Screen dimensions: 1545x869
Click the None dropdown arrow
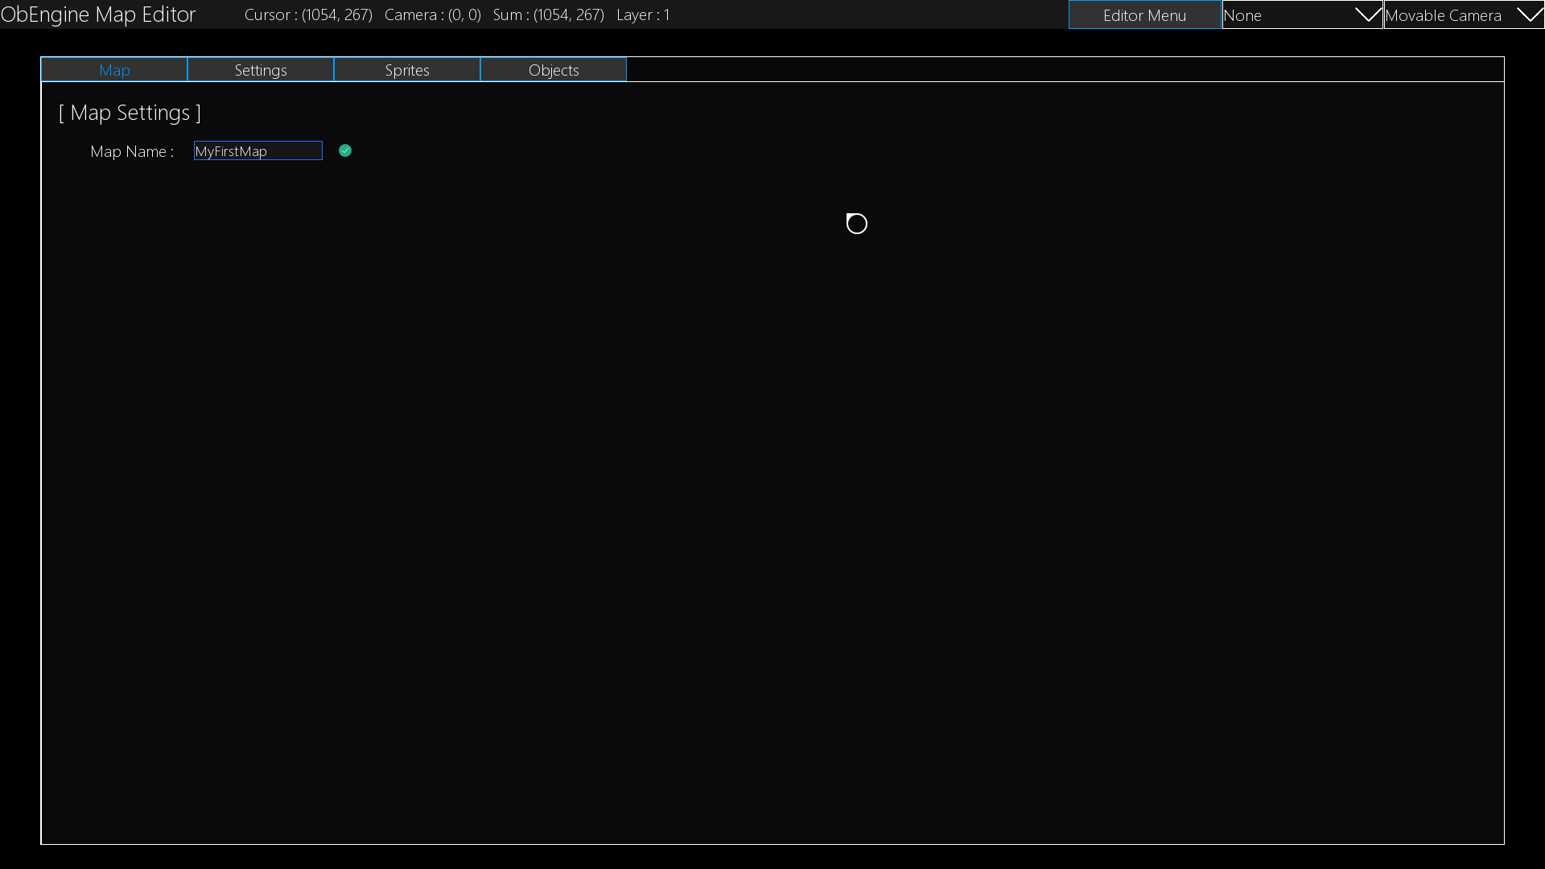tap(1367, 15)
